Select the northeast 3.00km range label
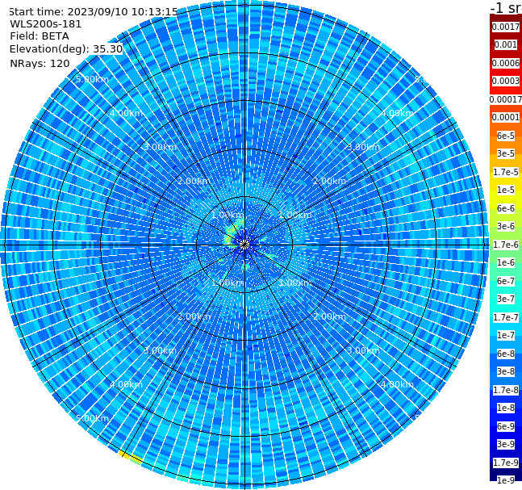Image resolution: width=522 pixels, height=490 pixels. [x=363, y=147]
